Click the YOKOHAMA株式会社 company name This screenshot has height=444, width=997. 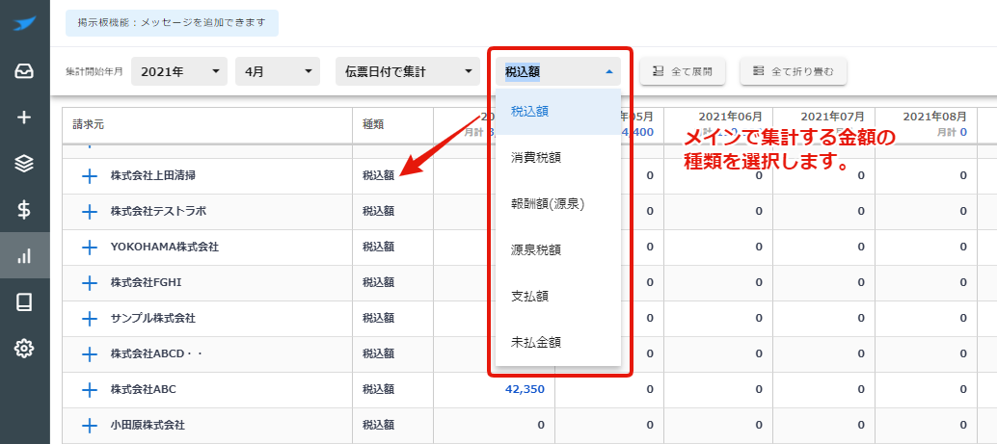(x=164, y=248)
